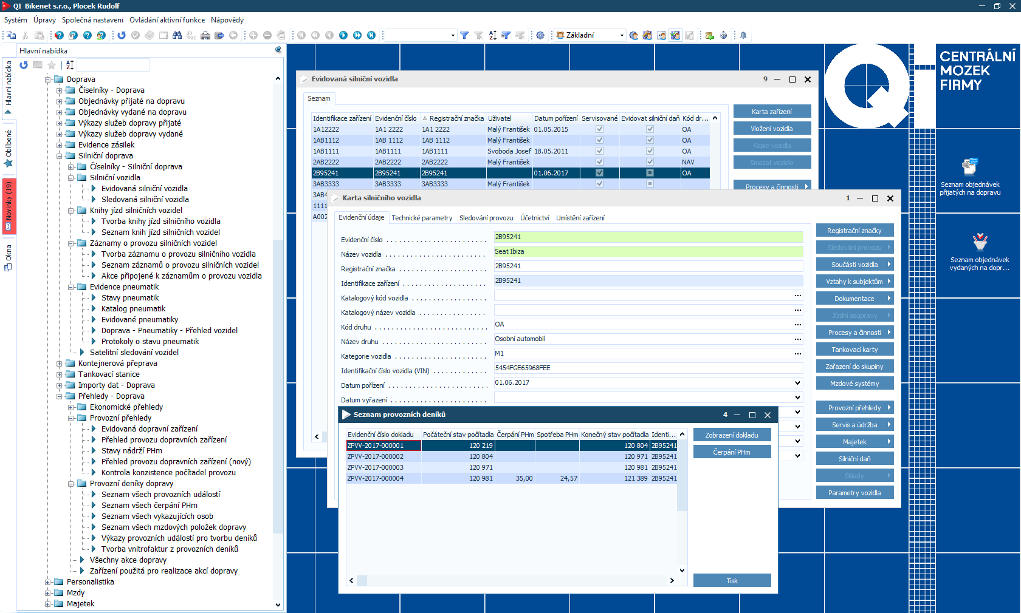Expand the Personalistika tree folder

point(48,582)
